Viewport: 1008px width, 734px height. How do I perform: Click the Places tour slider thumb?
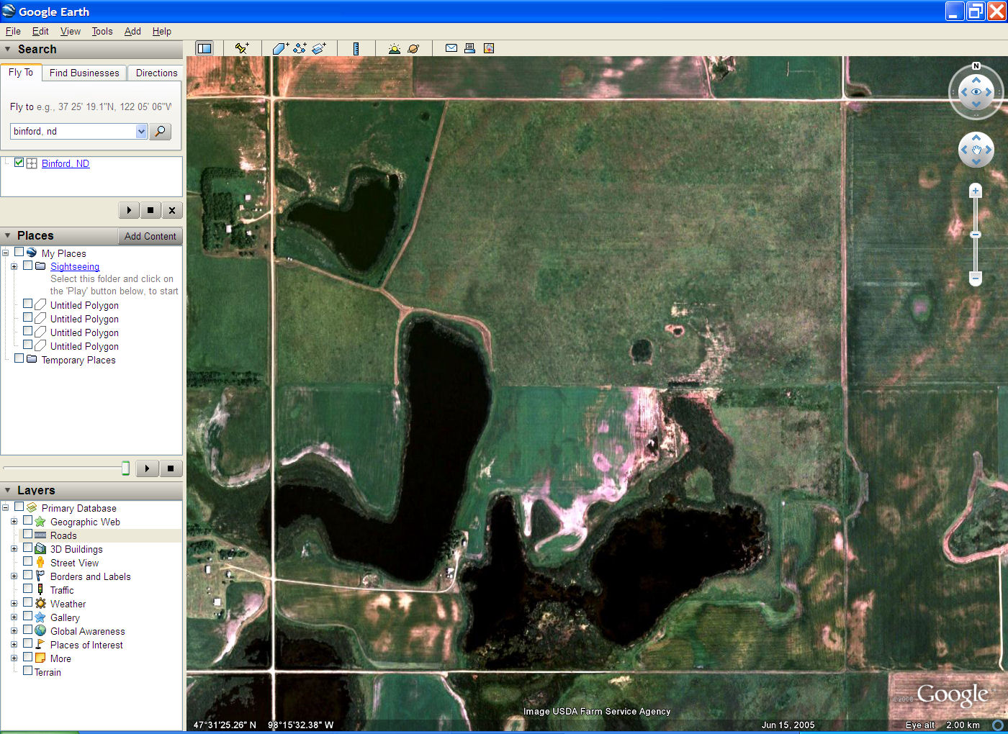(x=125, y=468)
